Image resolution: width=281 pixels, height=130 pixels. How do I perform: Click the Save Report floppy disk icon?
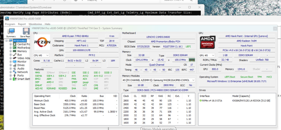click(26, 31)
